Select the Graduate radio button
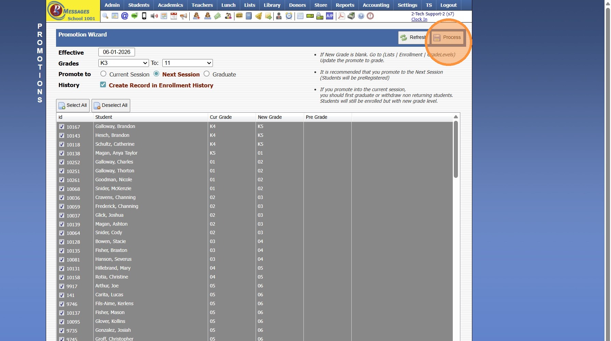 tap(207, 74)
